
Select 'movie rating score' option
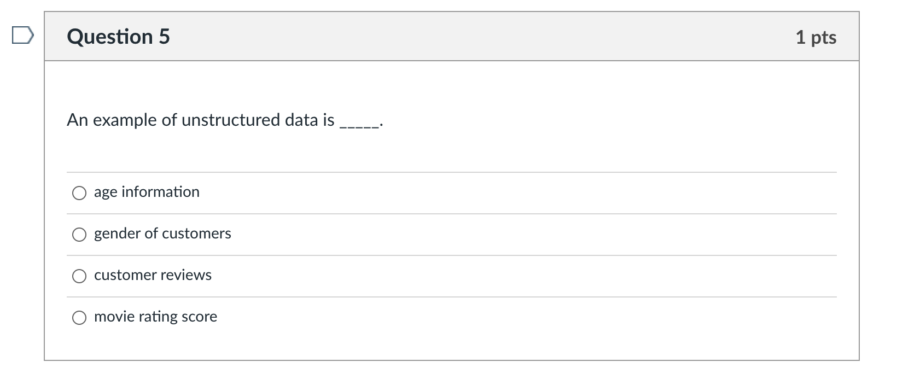click(x=79, y=317)
